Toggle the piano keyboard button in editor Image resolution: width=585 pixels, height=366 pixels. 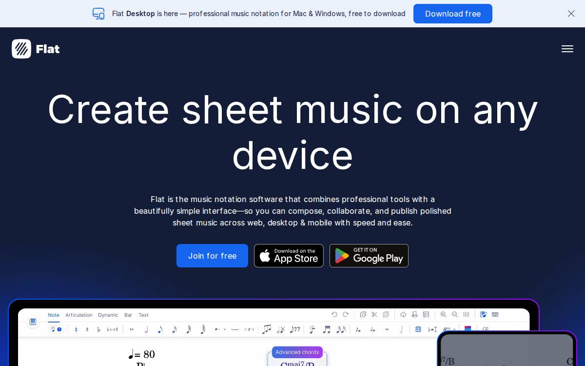pyautogui.click(x=33, y=322)
